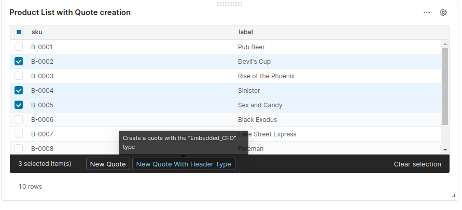Check the B-0003 row checkbox
This screenshot has width=462, height=210.
tap(19, 76)
